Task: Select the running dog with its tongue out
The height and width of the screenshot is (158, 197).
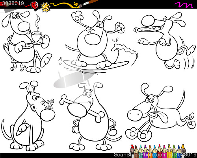Action: 160,113
